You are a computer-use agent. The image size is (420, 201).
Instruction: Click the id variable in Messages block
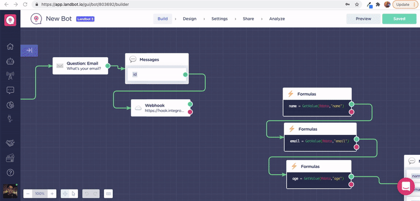tap(135, 75)
